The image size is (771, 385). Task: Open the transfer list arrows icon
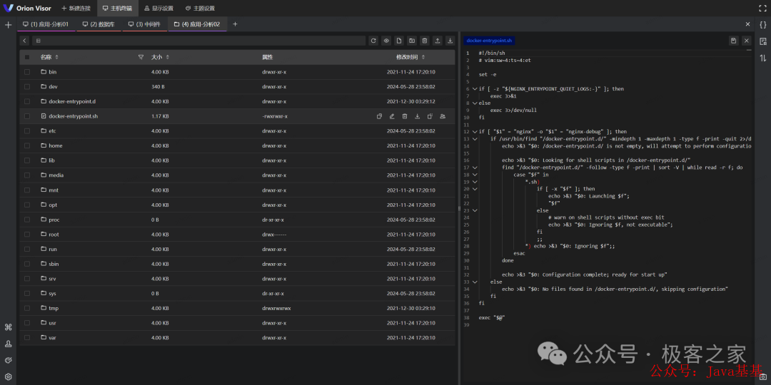click(x=762, y=58)
